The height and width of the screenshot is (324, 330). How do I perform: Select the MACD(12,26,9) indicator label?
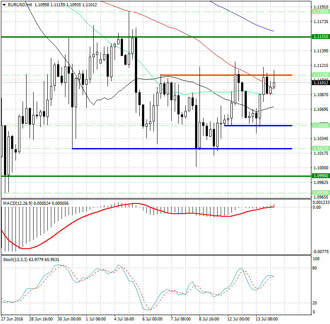coord(18,203)
